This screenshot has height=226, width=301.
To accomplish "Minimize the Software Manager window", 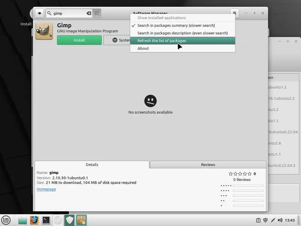I will (x=246, y=13).
